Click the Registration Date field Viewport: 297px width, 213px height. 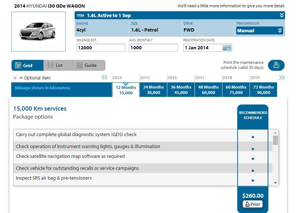pyautogui.click(x=208, y=48)
